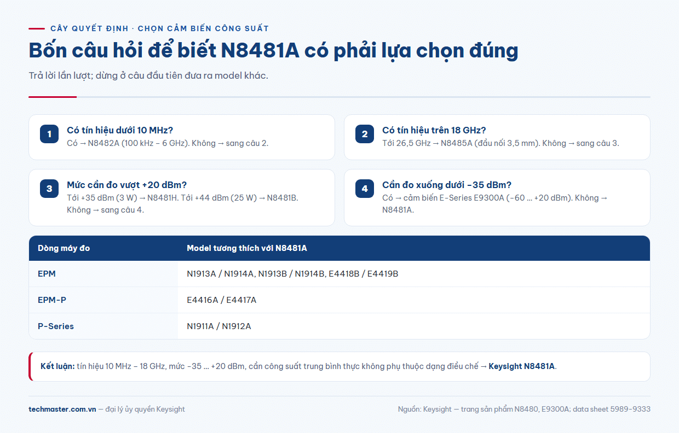Screen dimensions: 679x433
Task: Click the "Model tương thích với N8481A" column header
Action: pos(247,248)
